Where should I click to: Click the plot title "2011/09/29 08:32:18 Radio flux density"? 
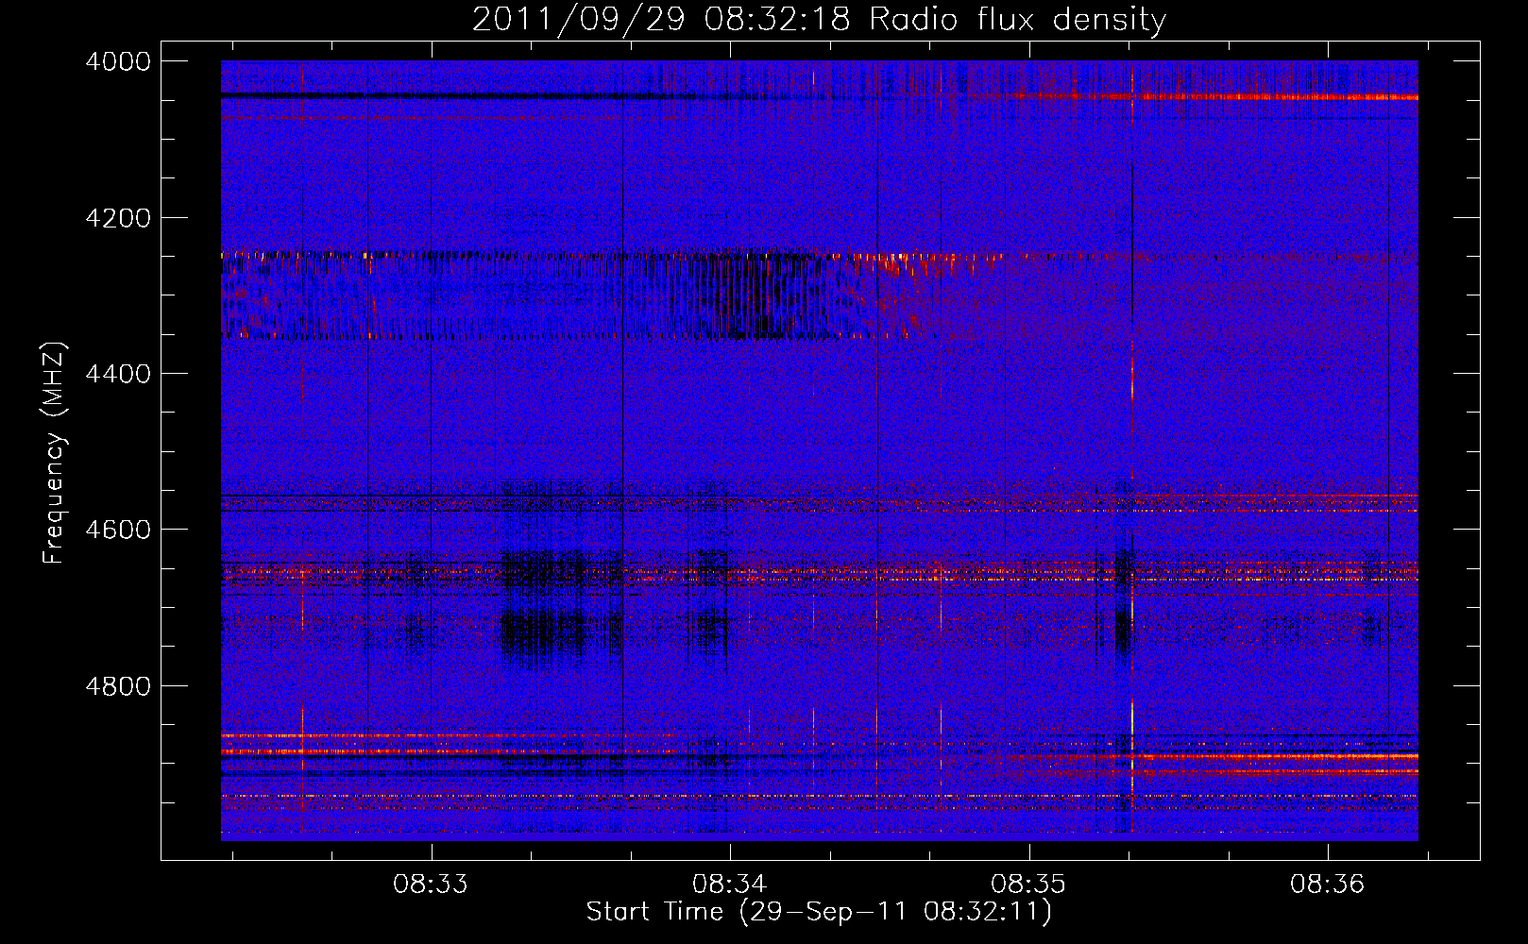[x=819, y=19]
